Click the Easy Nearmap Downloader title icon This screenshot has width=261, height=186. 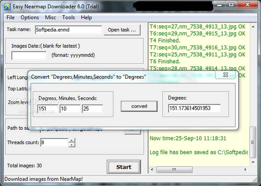click(x=7, y=7)
